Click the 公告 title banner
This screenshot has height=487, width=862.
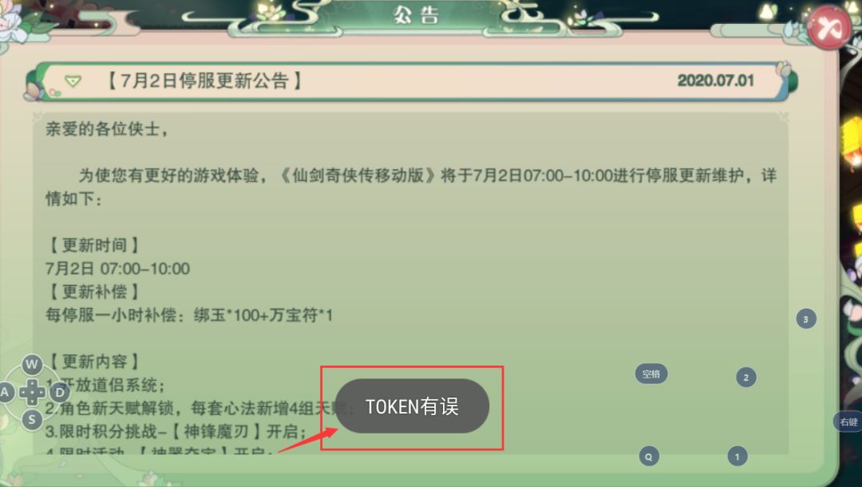pyautogui.click(x=416, y=15)
